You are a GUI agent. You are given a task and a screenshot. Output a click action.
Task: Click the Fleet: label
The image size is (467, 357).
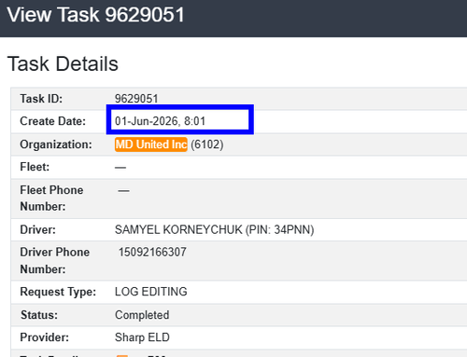pyautogui.click(x=35, y=167)
